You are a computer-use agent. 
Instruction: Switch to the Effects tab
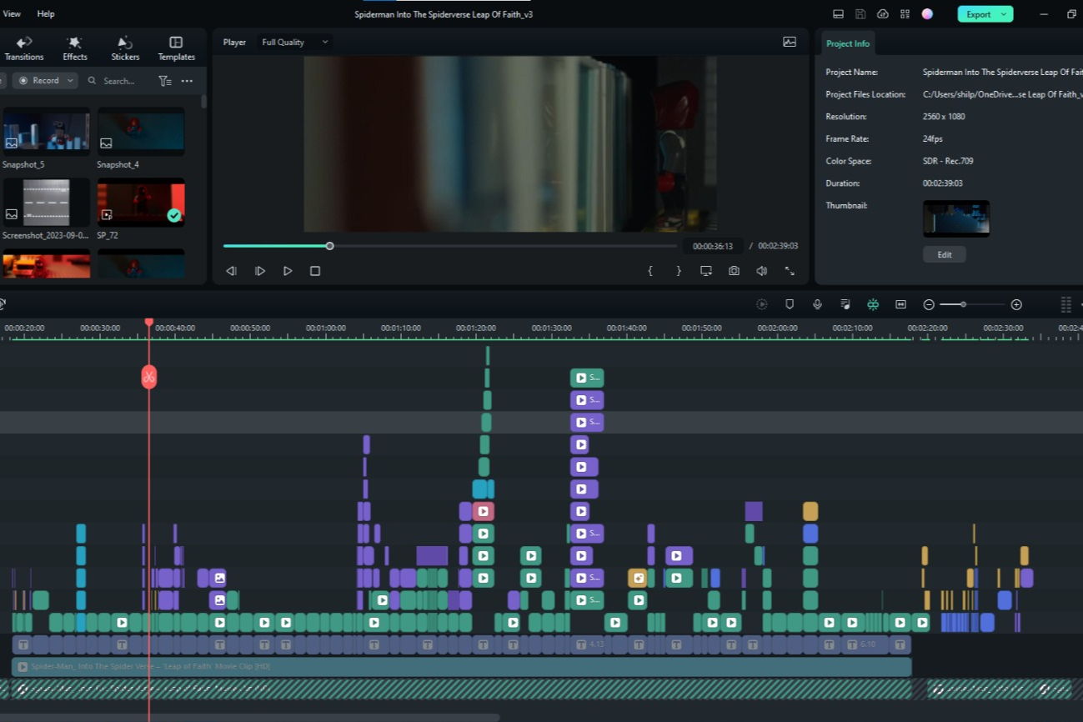pyautogui.click(x=75, y=48)
